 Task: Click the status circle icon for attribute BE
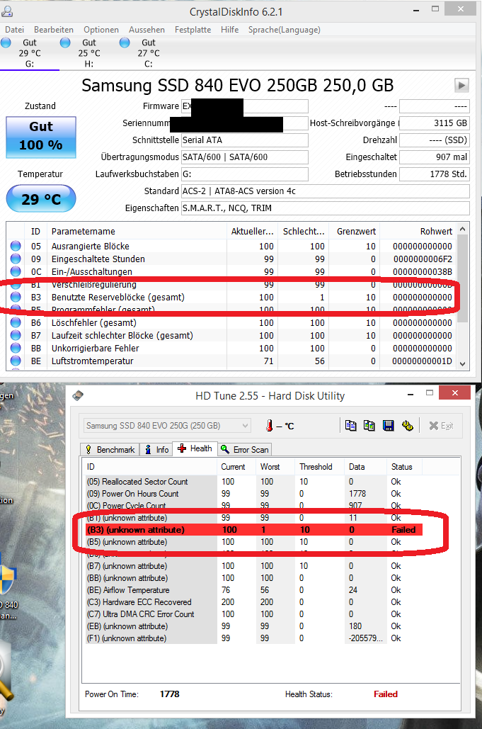pyautogui.click(x=16, y=361)
